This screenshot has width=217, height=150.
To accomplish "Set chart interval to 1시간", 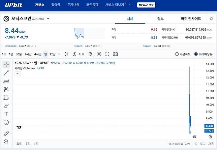I will coord(28,54).
